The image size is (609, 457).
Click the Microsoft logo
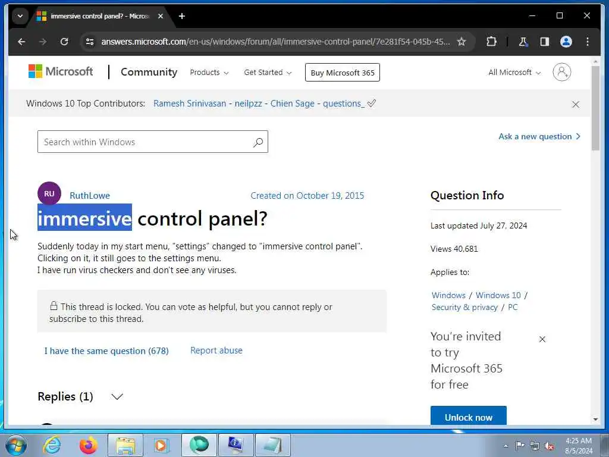[61, 71]
